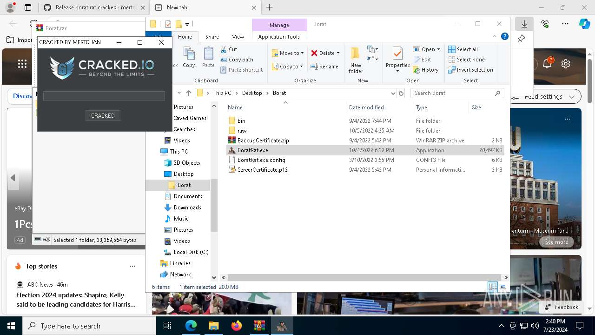Open History in ribbon
The width and height of the screenshot is (595, 335).
(x=425, y=70)
